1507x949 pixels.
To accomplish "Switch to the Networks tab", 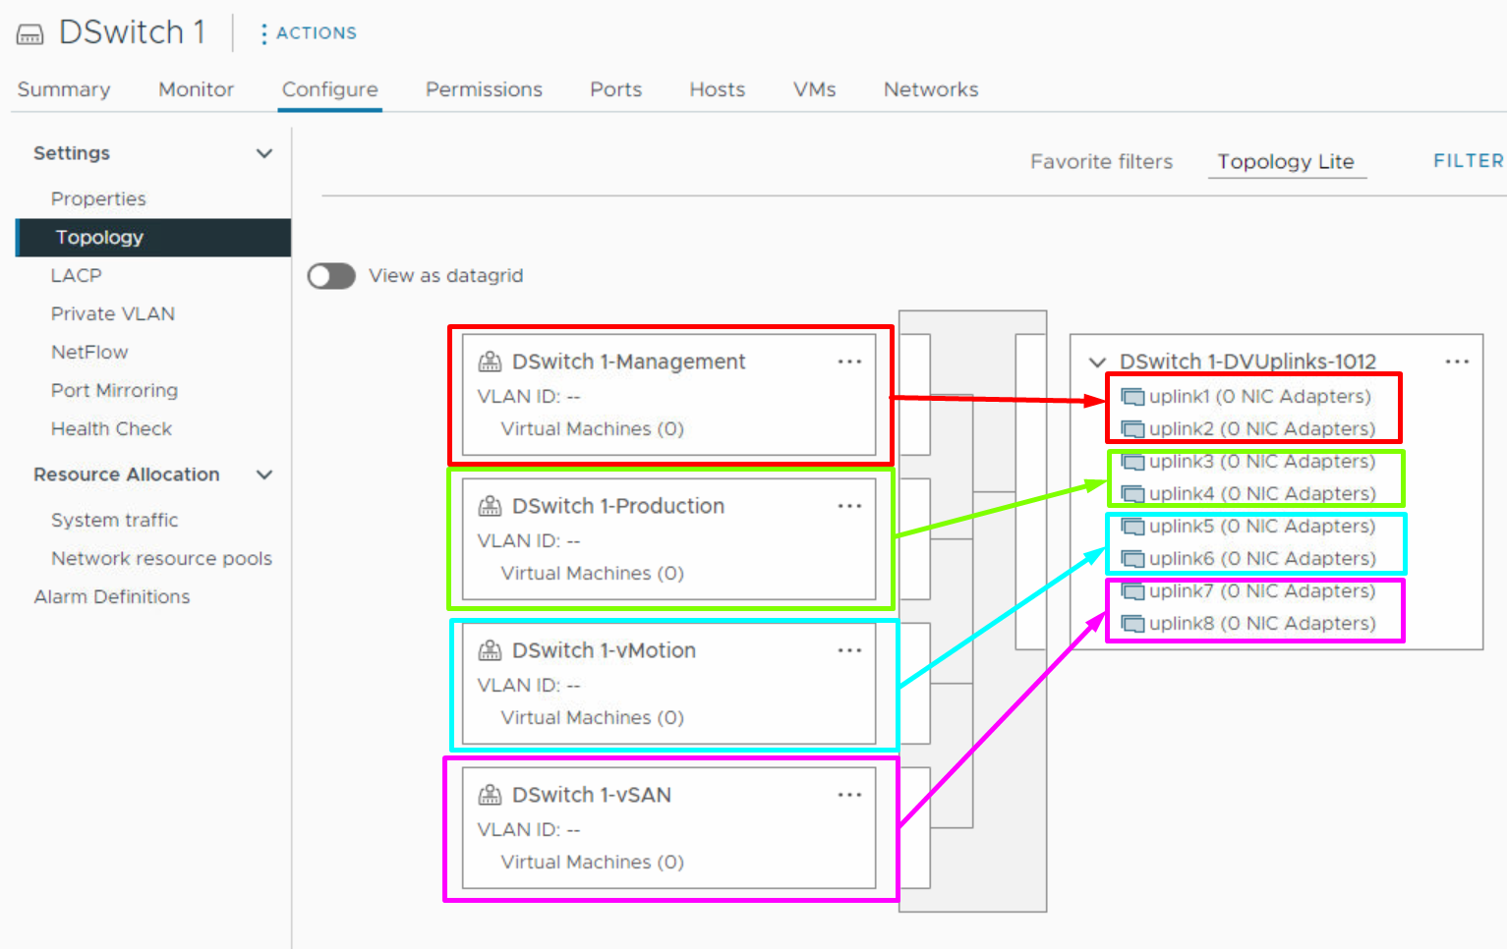I will click(930, 89).
